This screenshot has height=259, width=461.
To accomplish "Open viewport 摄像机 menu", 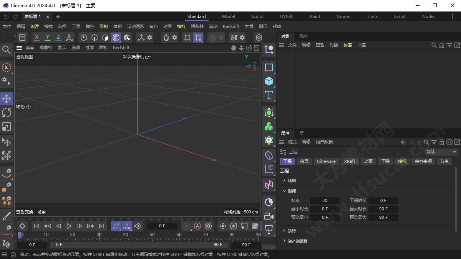I will click(46, 48).
